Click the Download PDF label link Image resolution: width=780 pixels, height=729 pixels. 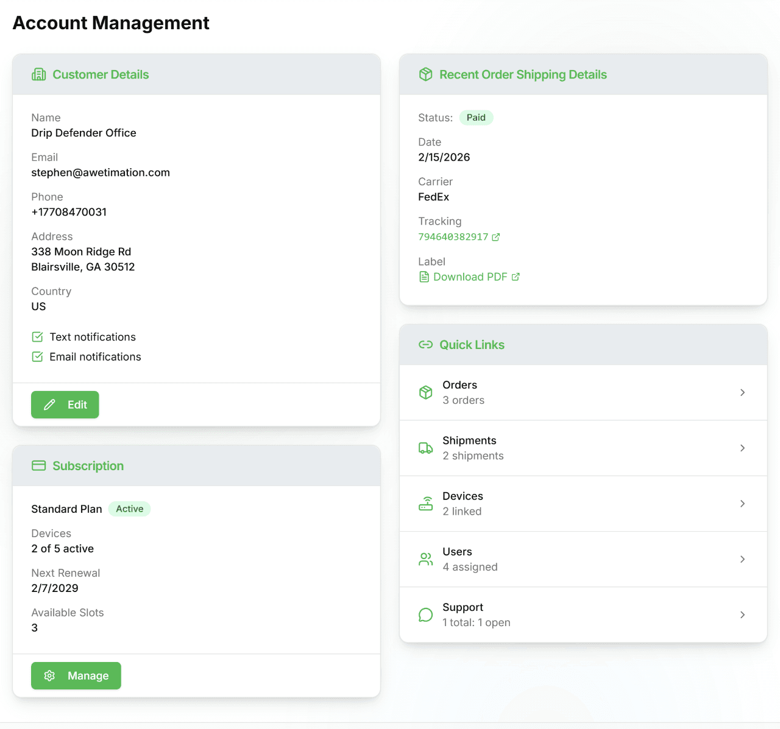pyautogui.click(x=470, y=276)
